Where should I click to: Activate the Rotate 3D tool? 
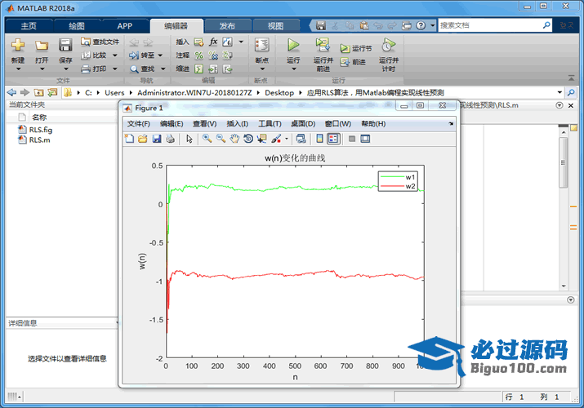pos(248,139)
